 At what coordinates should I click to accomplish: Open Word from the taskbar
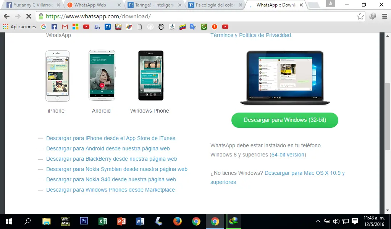tap(140, 221)
